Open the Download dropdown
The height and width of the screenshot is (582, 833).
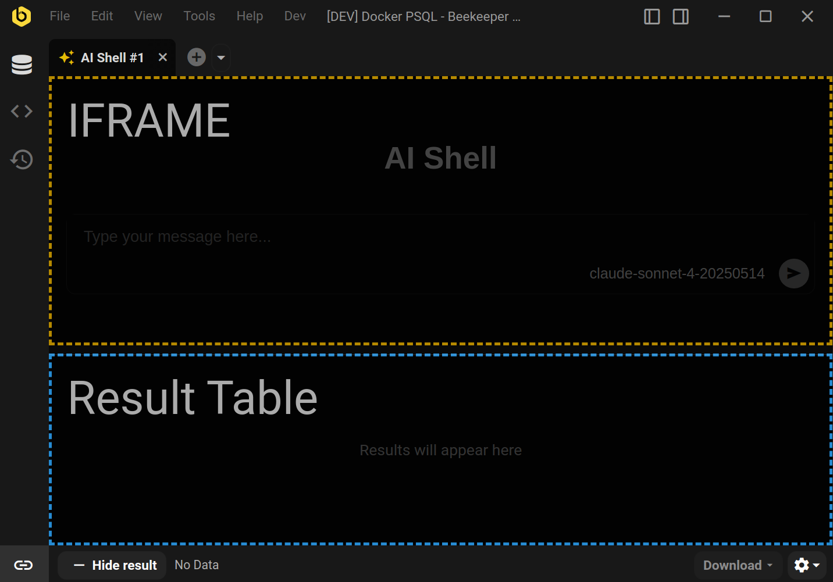pos(738,565)
